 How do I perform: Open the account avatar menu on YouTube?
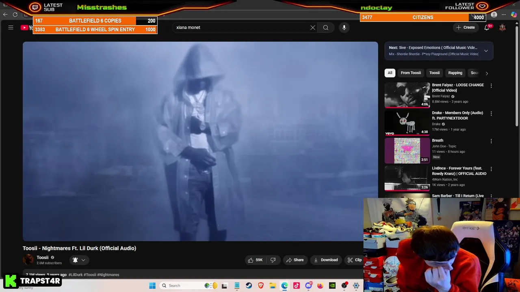tap(503, 28)
